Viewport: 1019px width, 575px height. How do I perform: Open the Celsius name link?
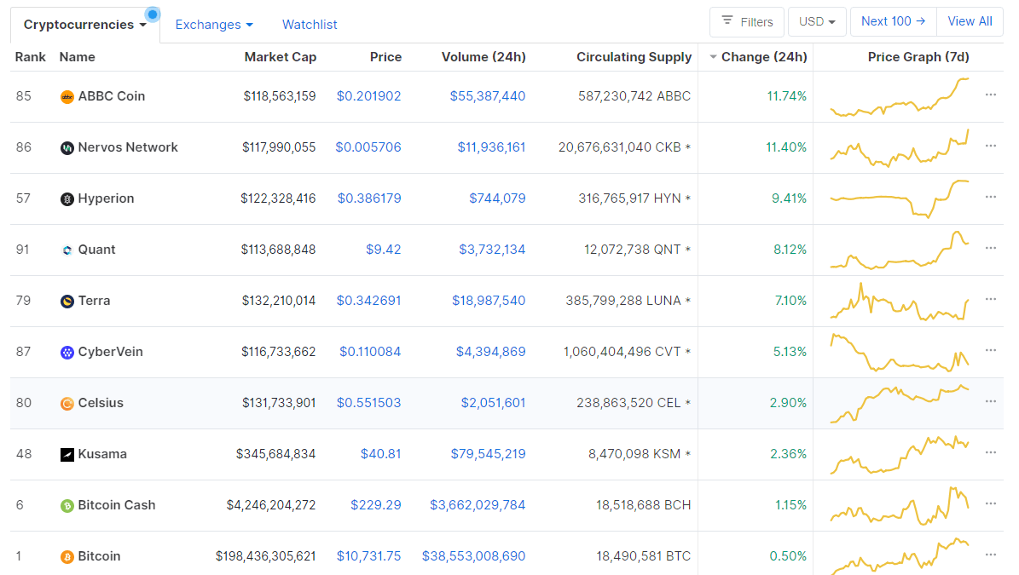pos(101,403)
